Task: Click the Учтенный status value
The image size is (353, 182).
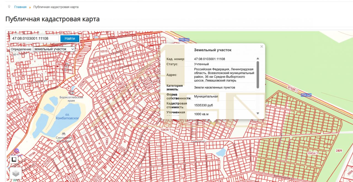Action: tap(202, 64)
